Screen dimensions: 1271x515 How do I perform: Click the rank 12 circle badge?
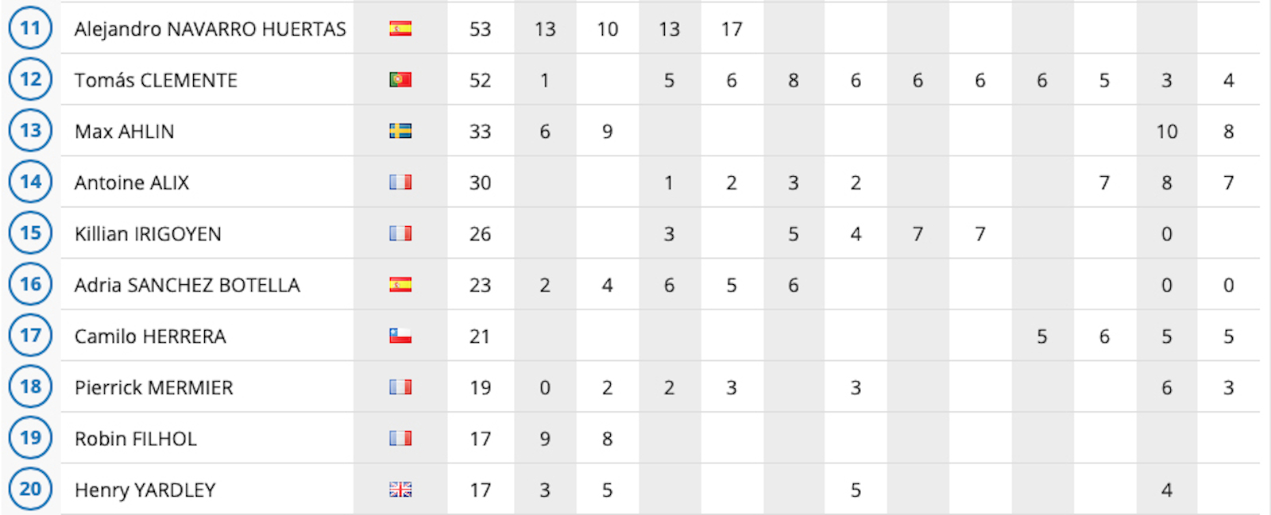click(x=30, y=79)
